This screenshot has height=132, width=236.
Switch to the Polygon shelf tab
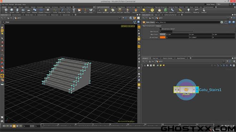pyautogui.click(x=21, y=7)
